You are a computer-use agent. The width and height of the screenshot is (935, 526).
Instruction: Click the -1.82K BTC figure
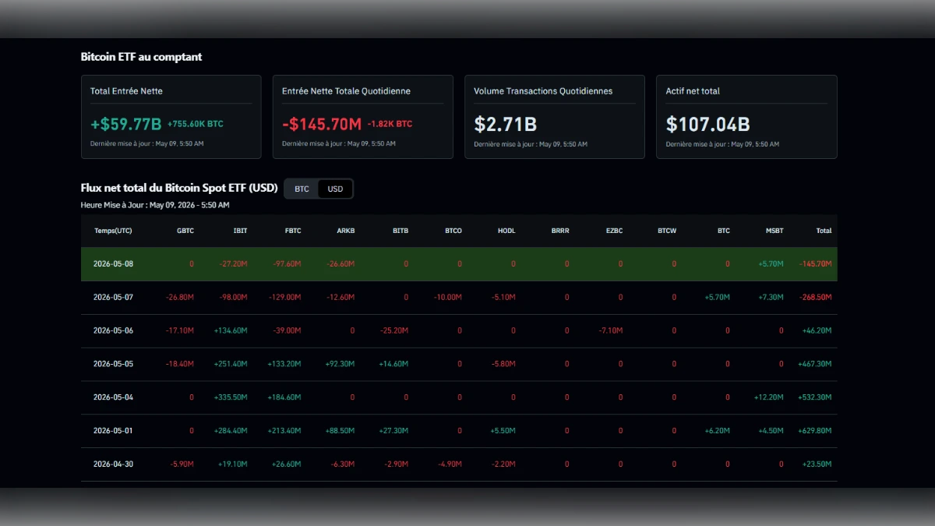tap(390, 124)
